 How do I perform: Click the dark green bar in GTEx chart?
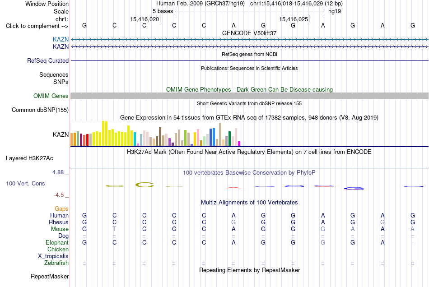pos(229,139)
